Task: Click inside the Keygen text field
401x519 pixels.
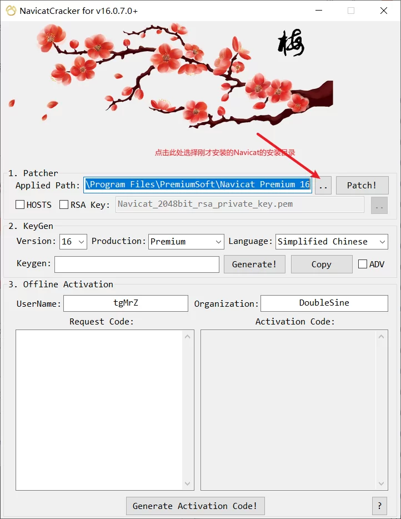Action: point(137,265)
